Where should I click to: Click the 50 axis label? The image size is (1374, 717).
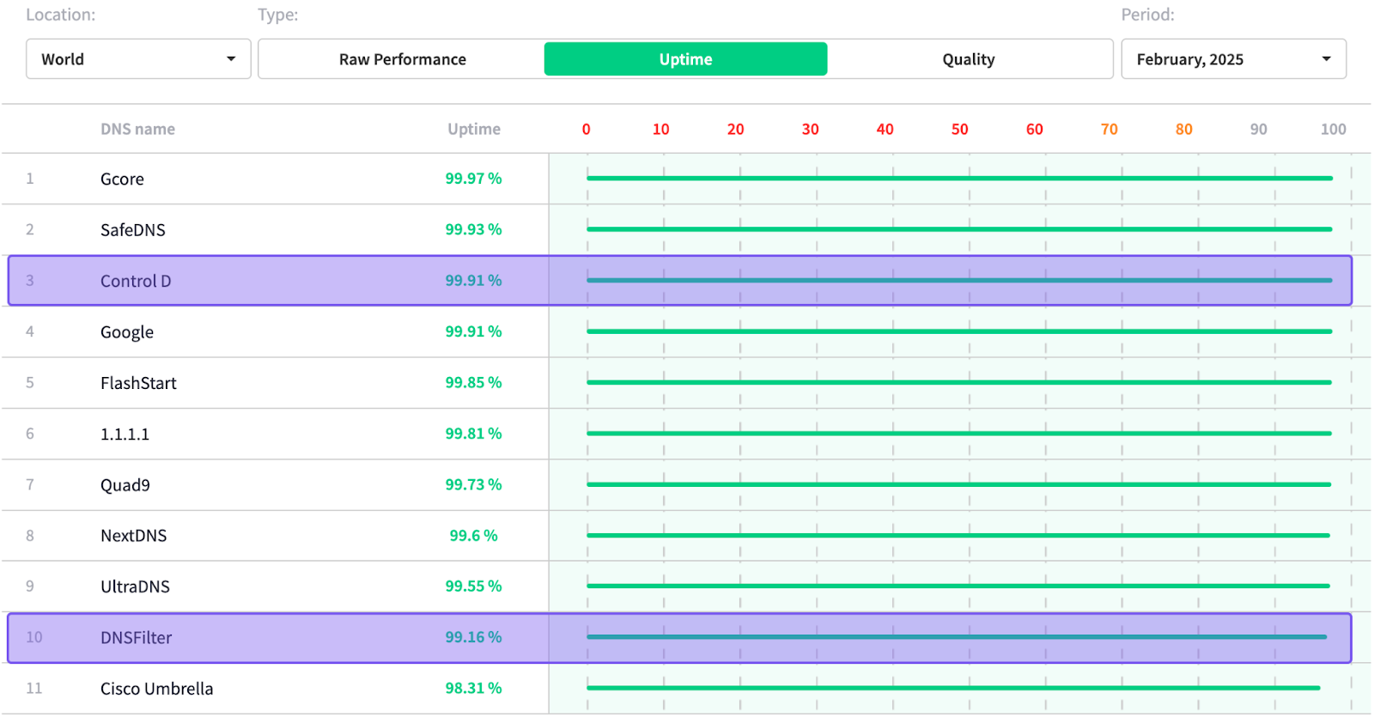pyautogui.click(x=959, y=129)
